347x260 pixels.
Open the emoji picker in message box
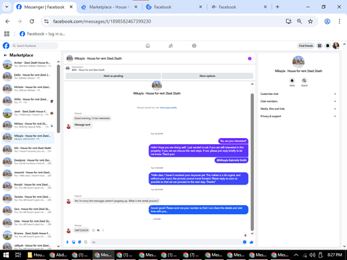coord(244,242)
